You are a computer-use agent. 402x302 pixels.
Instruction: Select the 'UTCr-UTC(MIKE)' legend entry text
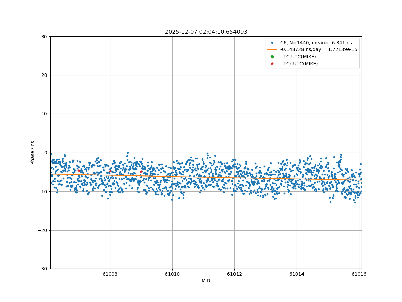[299, 64]
